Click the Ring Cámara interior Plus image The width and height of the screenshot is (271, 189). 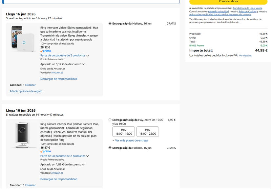(23, 135)
